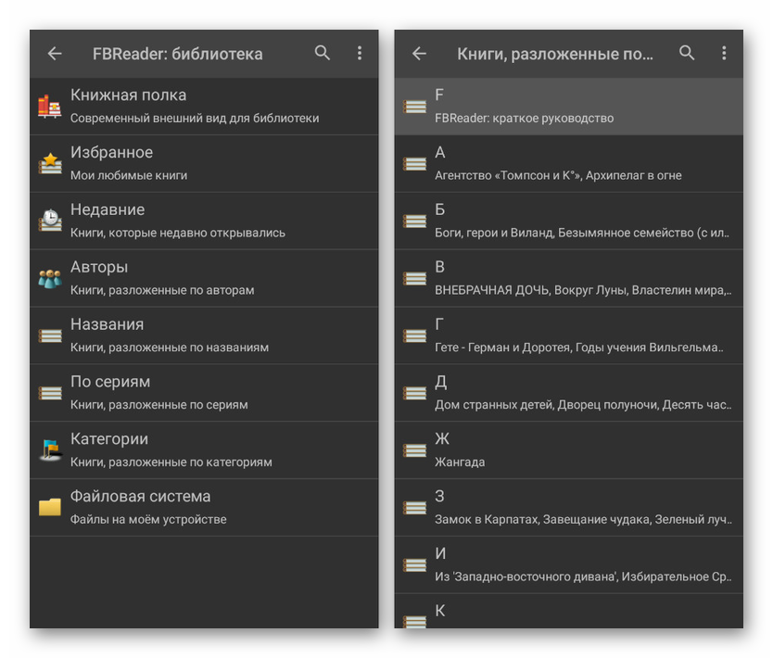Click the book icon beside letter F

[414, 107]
